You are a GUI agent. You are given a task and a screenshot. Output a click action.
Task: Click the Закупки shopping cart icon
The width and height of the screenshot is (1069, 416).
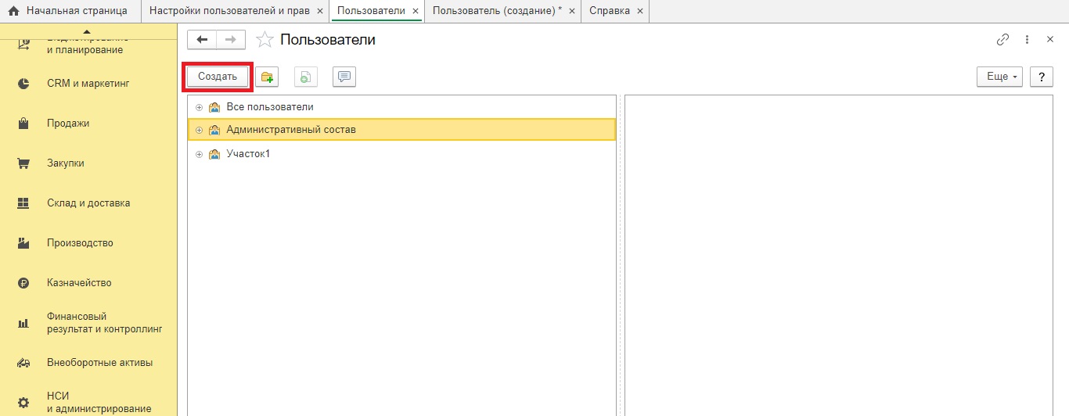point(23,163)
